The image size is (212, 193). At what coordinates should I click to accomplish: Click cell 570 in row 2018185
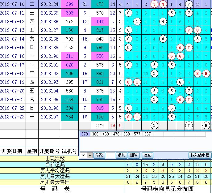coord(100,13)
